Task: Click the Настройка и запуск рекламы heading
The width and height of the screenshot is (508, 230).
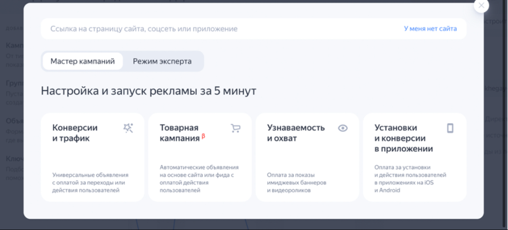Action: (x=148, y=91)
